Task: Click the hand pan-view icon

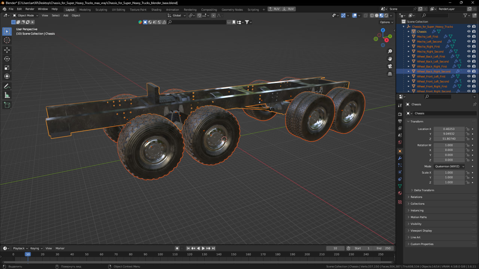Action: (390, 59)
